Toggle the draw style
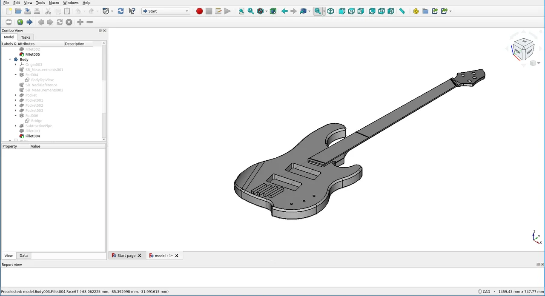The width and height of the screenshot is (545, 296). (261, 11)
